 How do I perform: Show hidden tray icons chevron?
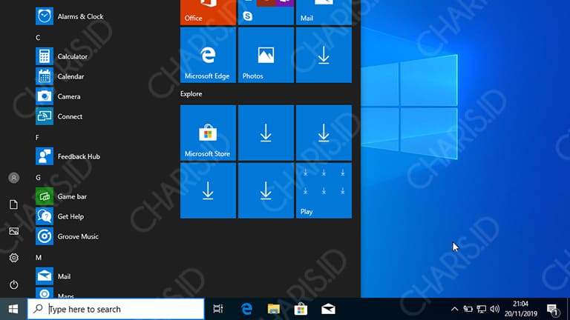point(454,309)
